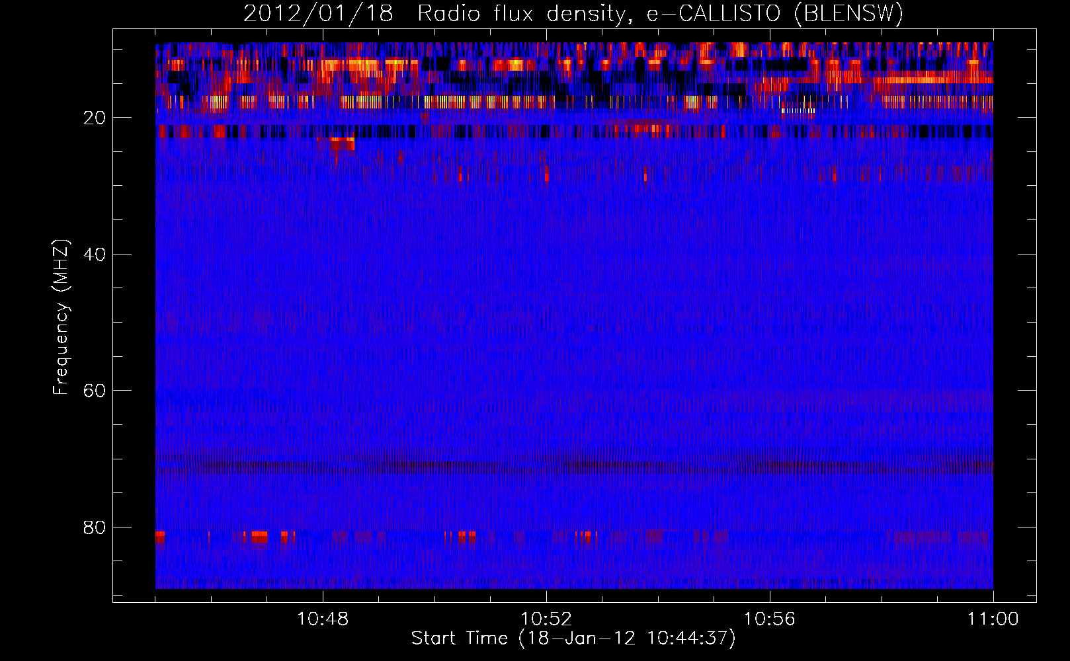Click the 10:56 time tick label
Viewport: 1070px width, 661px height.
tap(770, 619)
